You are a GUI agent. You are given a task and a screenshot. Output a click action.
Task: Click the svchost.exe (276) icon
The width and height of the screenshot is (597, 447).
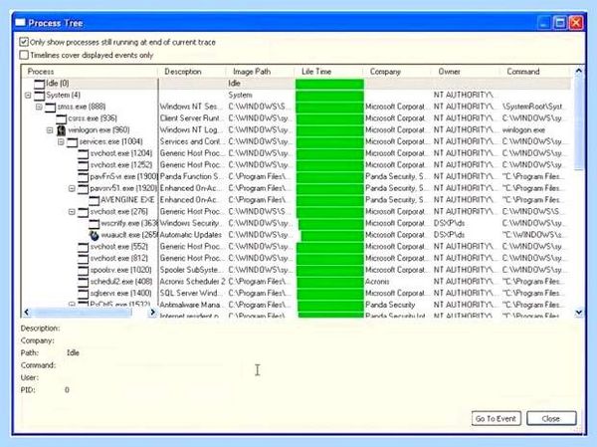coord(84,212)
